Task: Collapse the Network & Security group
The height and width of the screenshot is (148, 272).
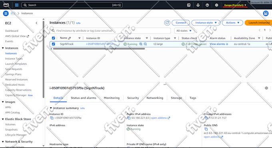Action: [3, 142]
